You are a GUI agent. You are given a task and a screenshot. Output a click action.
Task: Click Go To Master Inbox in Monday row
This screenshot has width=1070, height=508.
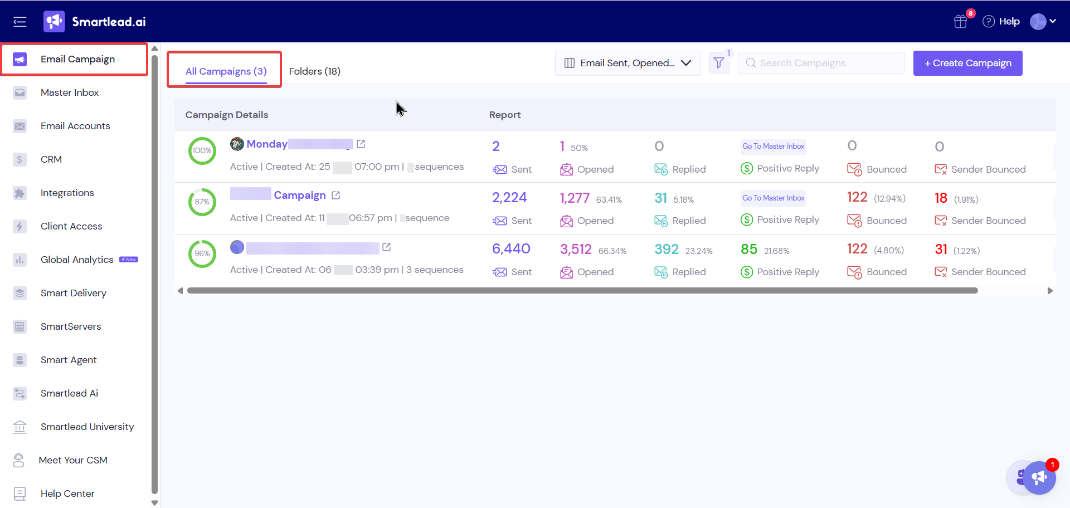tap(773, 146)
